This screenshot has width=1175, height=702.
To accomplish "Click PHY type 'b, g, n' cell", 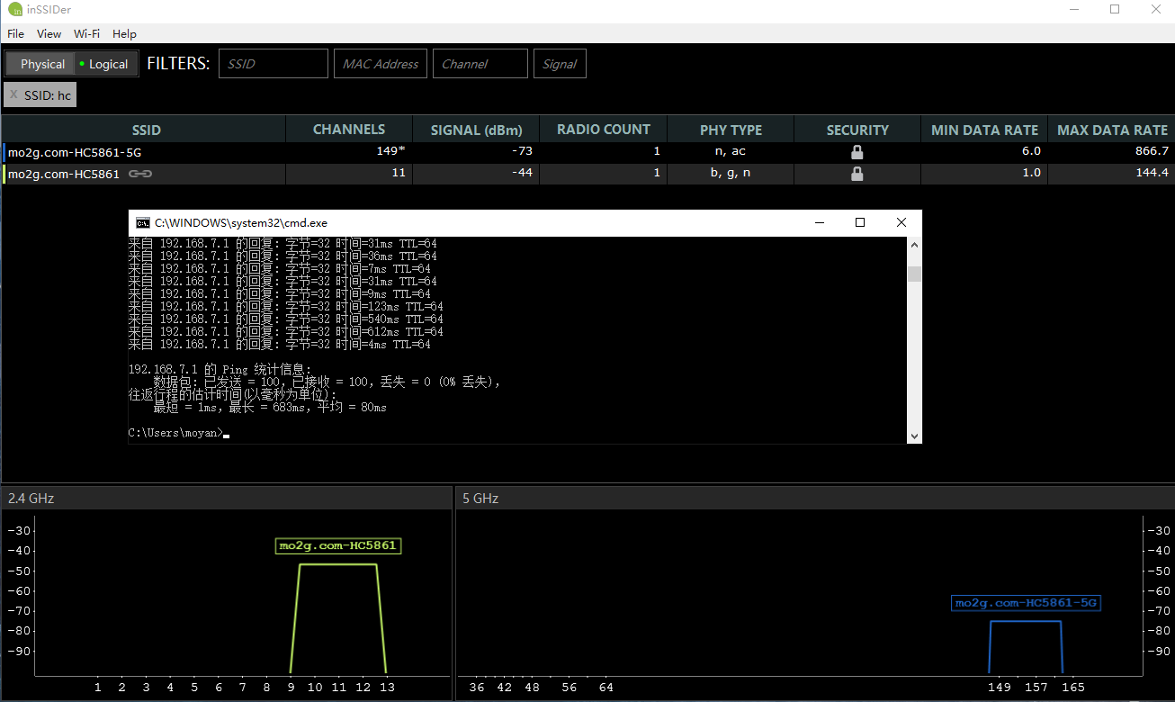I will click(731, 173).
